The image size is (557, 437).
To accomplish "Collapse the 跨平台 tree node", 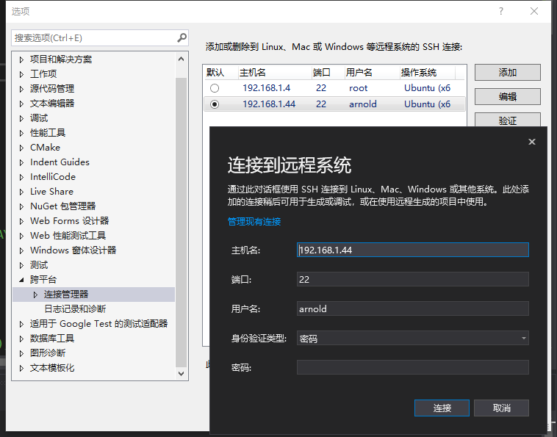I will (x=21, y=280).
